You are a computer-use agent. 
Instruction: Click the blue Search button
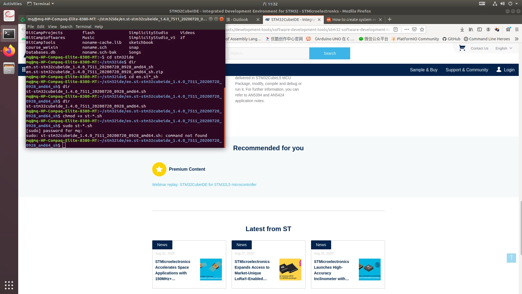330,53
